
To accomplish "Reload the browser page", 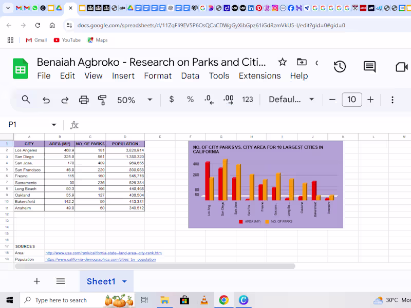I will (38, 25).
